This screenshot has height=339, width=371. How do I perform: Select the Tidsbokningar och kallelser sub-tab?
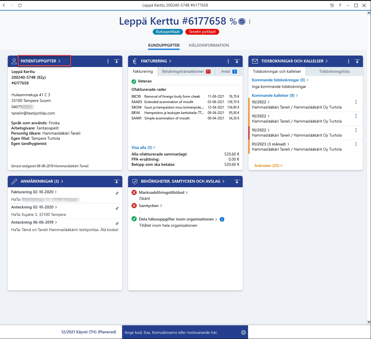click(277, 71)
